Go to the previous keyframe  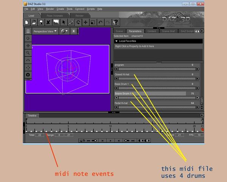94,141
